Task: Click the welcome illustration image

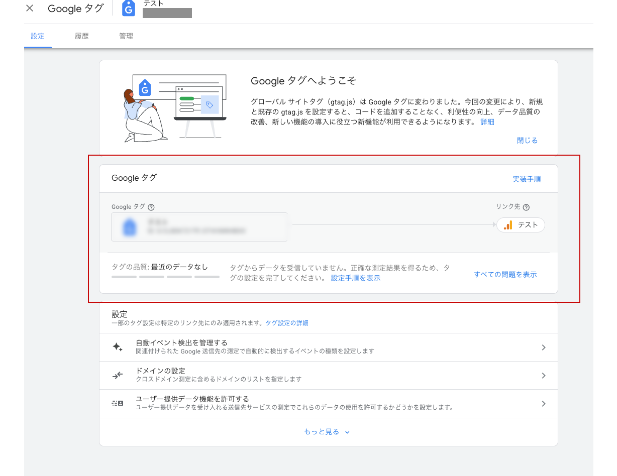Action: tap(175, 108)
